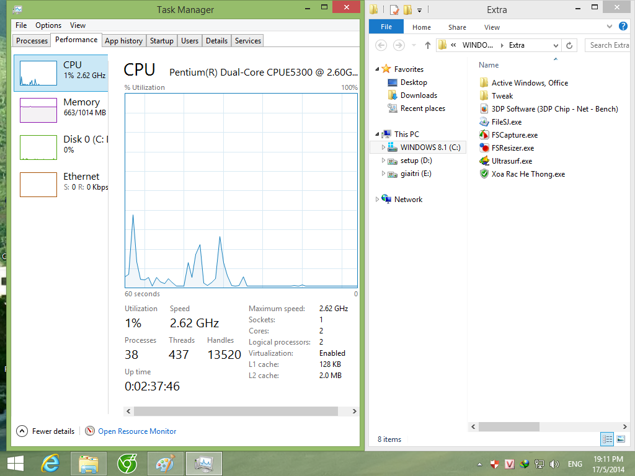Select Ultrasurf.exe icon
Viewport: 635px width, 476px height.
(x=484, y=161)
